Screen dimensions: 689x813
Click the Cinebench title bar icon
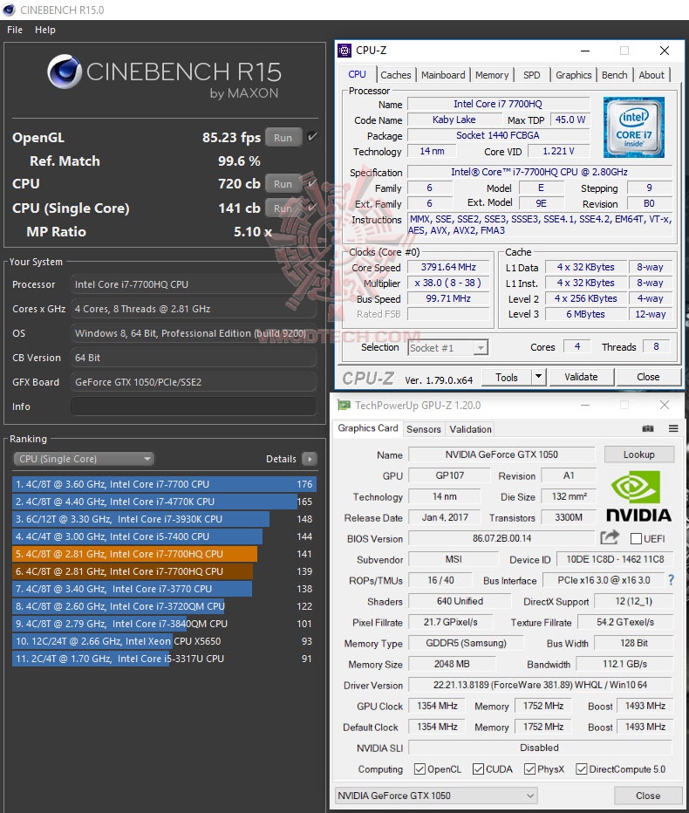[9, 10]
